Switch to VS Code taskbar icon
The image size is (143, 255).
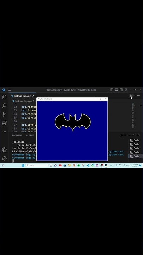point(88,165)
